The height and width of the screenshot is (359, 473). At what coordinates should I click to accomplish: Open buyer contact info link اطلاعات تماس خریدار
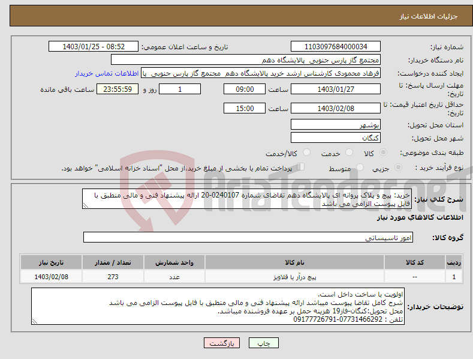pos(107,73)
